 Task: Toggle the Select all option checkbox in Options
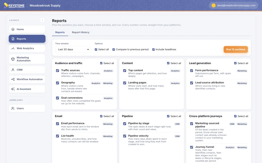96,49
